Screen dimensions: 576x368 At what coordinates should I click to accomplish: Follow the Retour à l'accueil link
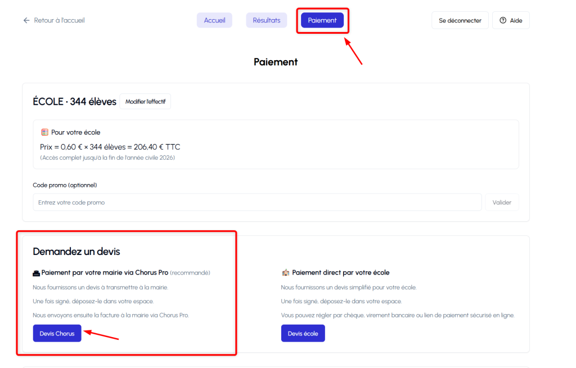click(59, 20)
